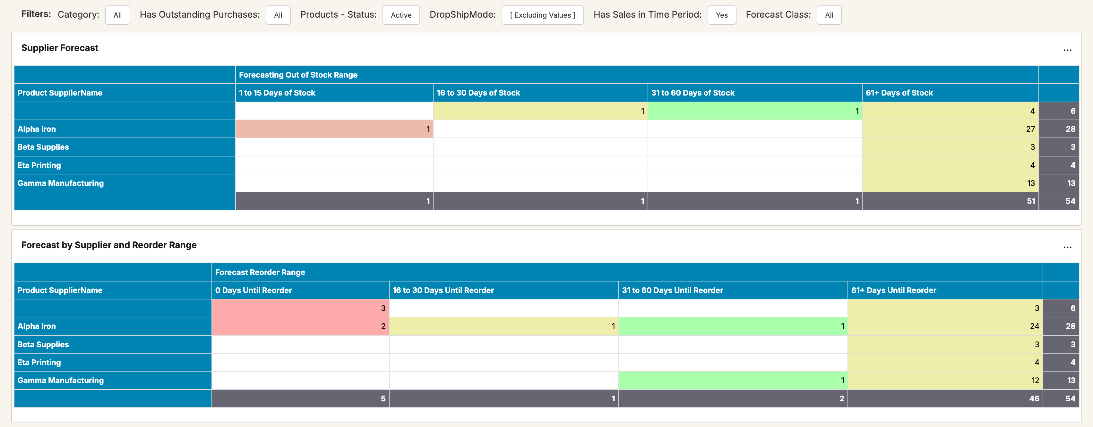1093x427 pixels.
Task: Click the 0 Days Until Reorder column header
Action: coord(253,290)
